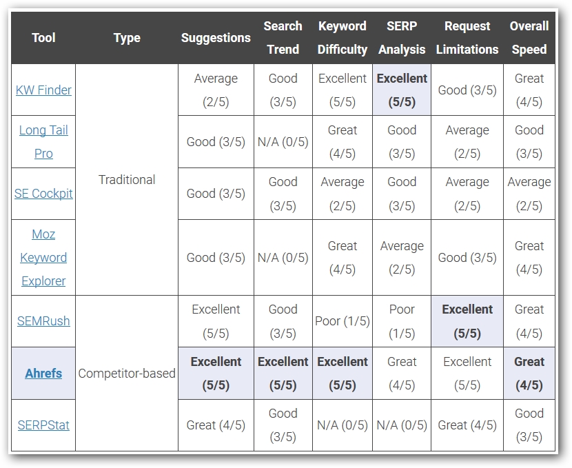Image resolution: width=572 pixels, height=468 pixels.
Task: Open the Long Tail Pro link
Action: (x=43, y=141)
